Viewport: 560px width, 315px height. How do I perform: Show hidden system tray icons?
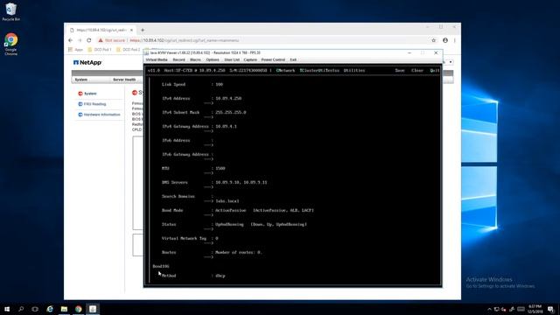(489, 309)
